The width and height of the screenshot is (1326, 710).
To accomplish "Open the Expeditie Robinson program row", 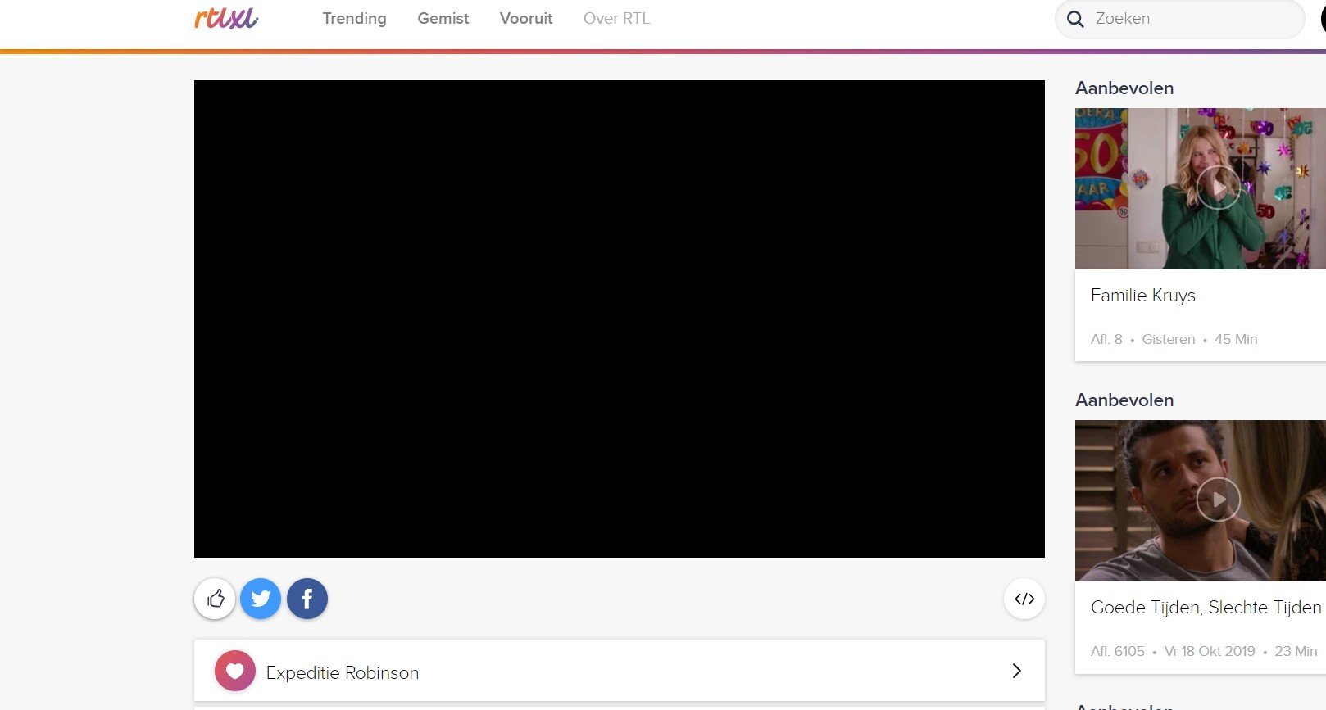I will click(x=620, y=671).
